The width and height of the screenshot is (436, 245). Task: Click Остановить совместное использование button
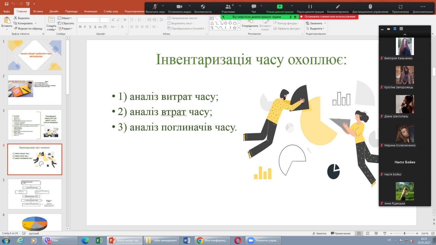coord(329,17)
